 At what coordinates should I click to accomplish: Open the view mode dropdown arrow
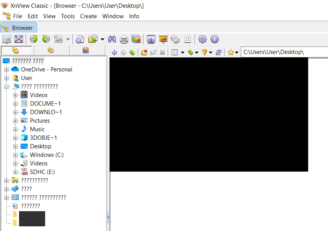182,52
